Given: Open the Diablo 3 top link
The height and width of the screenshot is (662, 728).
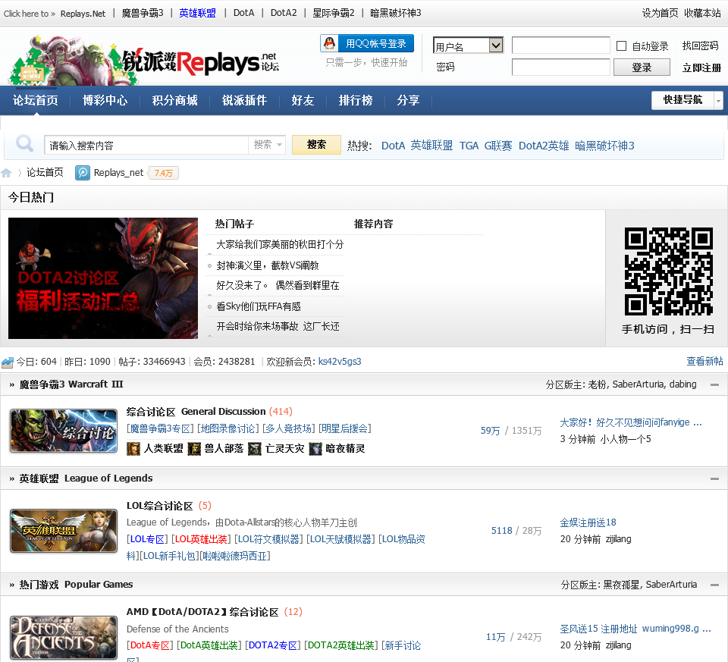Looking at the screenshot, I should coord(396,13).
